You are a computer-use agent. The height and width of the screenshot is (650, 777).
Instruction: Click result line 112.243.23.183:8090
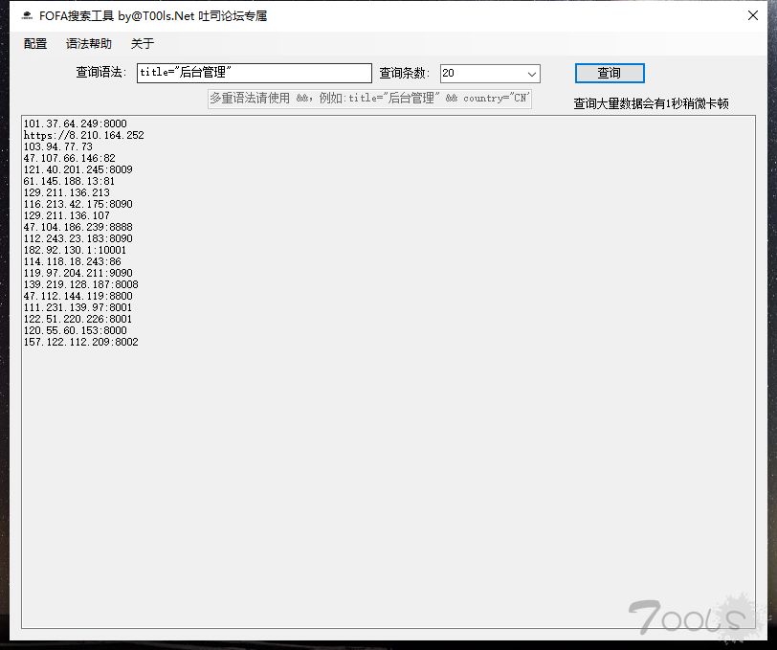pos(78,238)
